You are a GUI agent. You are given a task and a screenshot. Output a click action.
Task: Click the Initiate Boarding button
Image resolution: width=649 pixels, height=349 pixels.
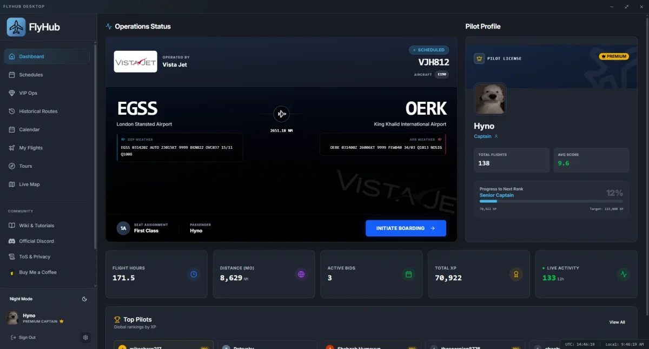(406, 228)
